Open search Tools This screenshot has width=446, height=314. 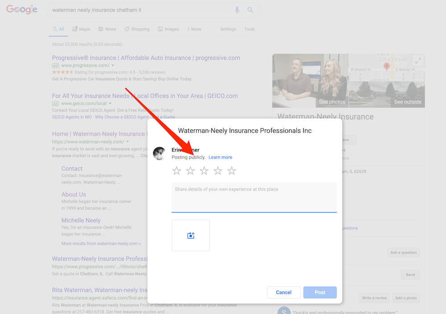(x=249, y=29)
